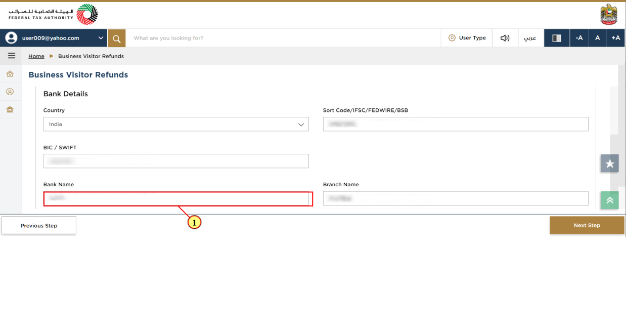Click the Previous Step button
Screen dimensions: 626x328
39,225
